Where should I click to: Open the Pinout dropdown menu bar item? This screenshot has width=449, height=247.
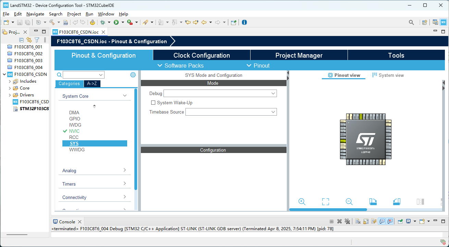point(258,66)
